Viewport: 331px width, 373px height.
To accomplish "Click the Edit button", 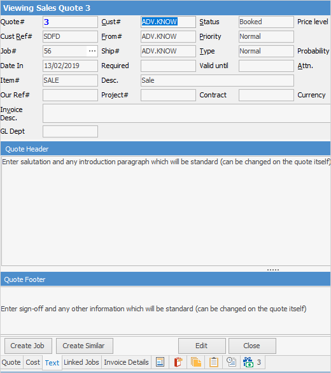I will pos(202,346).
